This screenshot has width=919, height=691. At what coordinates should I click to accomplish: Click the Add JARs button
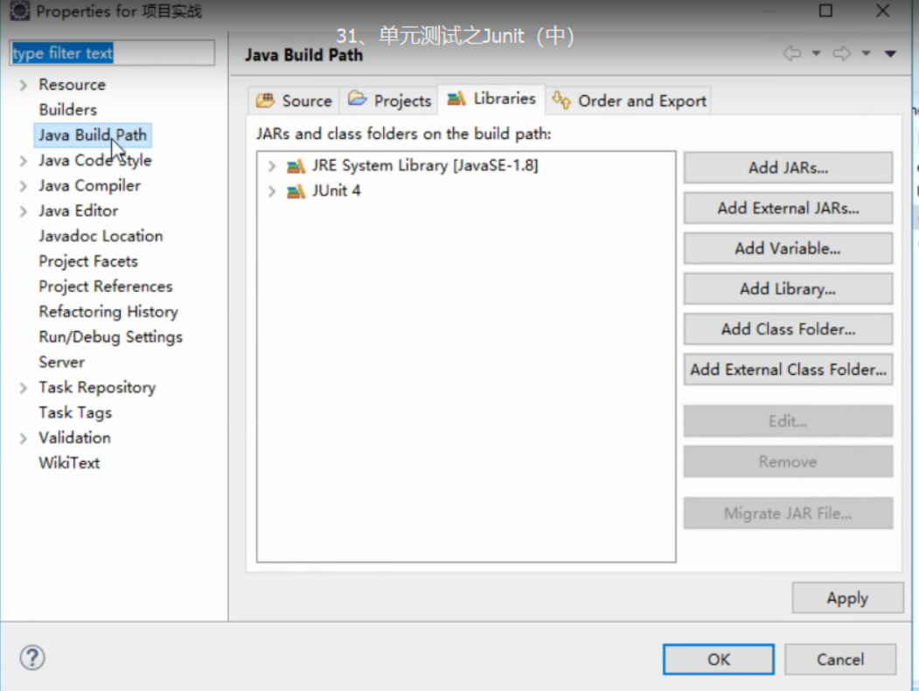tap(788, 168)
